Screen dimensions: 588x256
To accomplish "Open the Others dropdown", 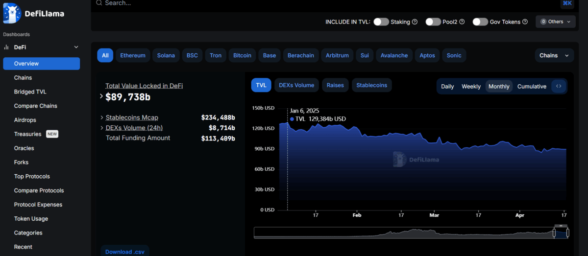I will 555,22.
